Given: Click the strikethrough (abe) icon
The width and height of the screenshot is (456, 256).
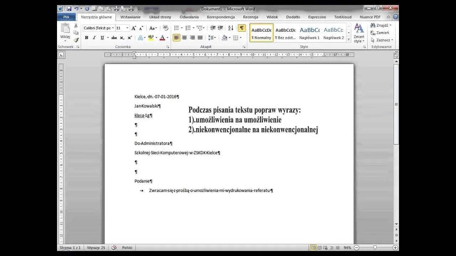Looking at the screenshot, I should pyautogui.click(x=114, y=37).
